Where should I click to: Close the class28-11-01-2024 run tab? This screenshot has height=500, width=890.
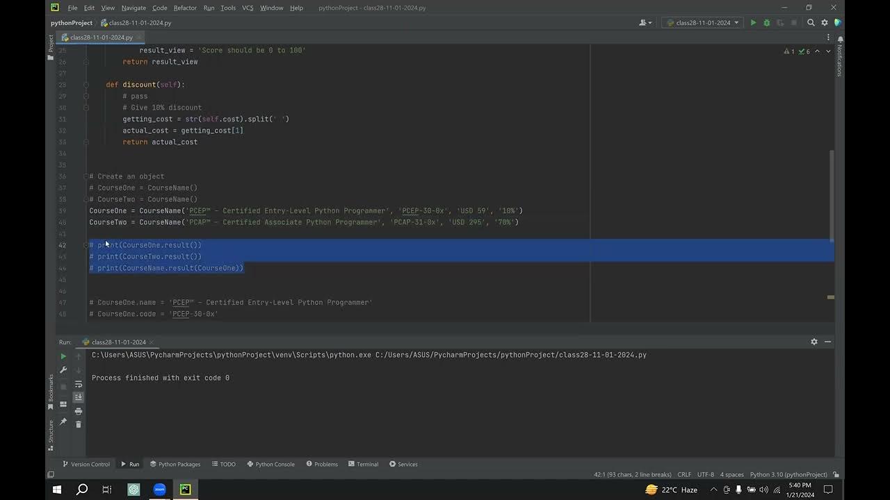pyautogui.click(x=151, y=342)
